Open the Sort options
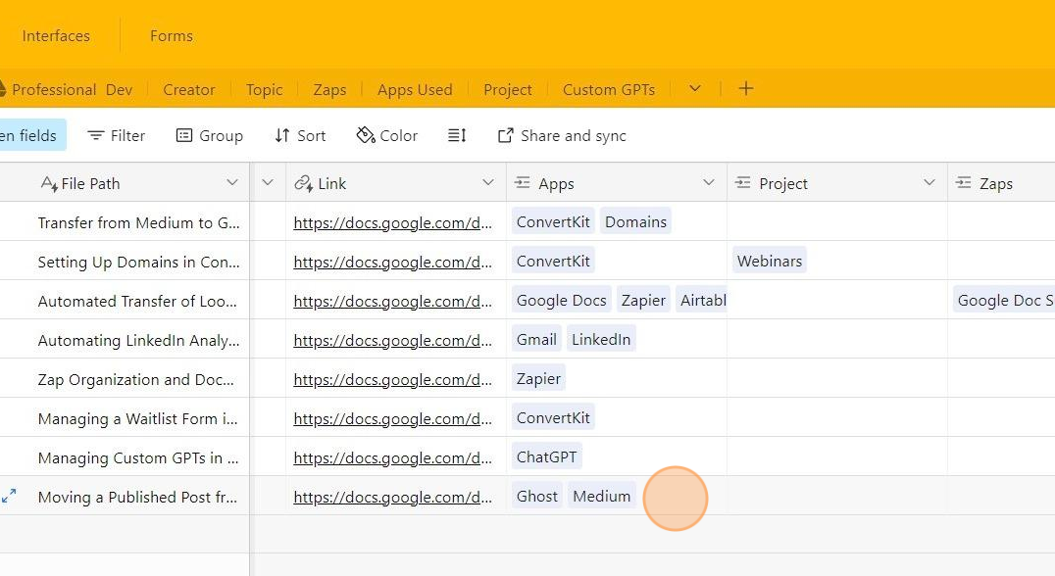Screen dimensions: 1055x576 [300, 136]
